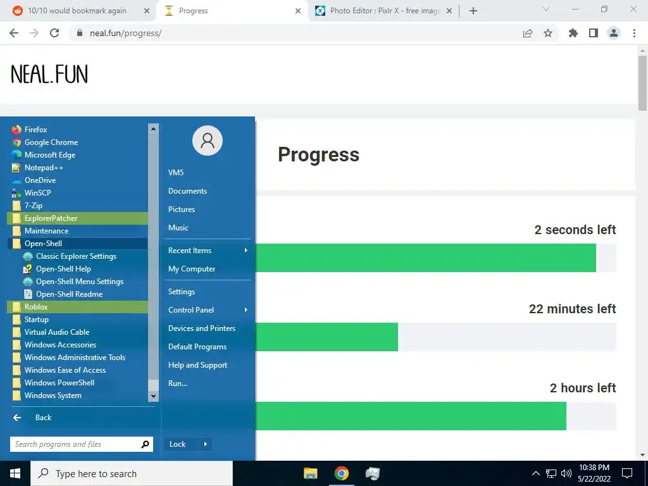Open Default Programs
The width and height of the screenshot is (648, 486).
pyautogui.click(x=208, y=347)
